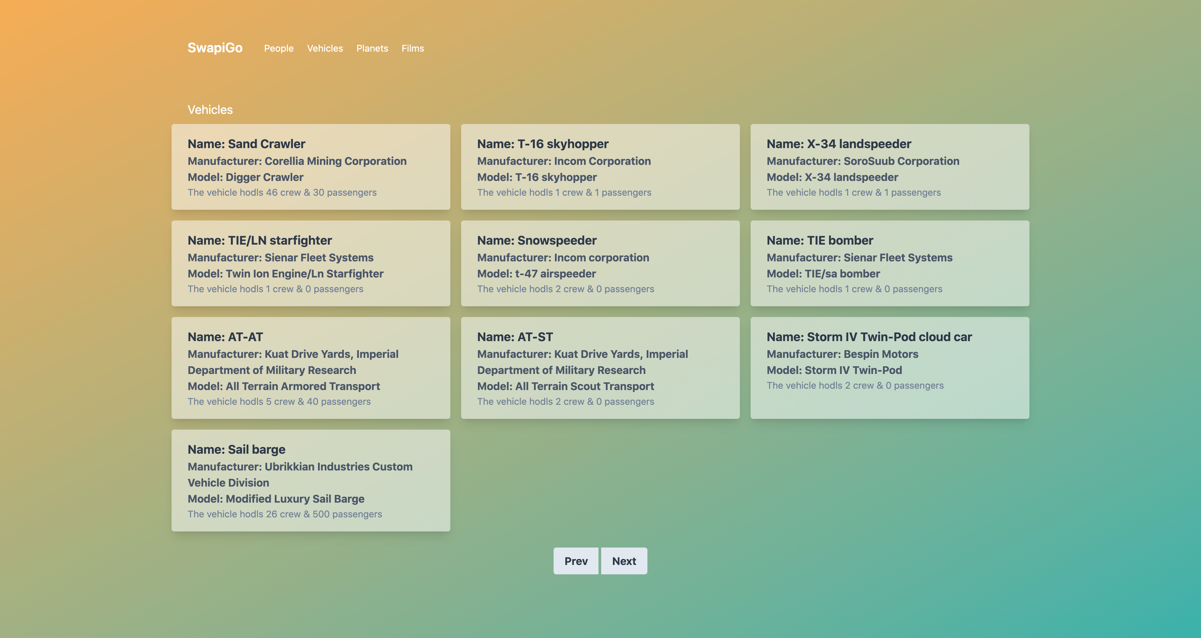Viewport: 1201px width, 638px height.
Task: Open the Planets page
Action: tap(372, 48)
